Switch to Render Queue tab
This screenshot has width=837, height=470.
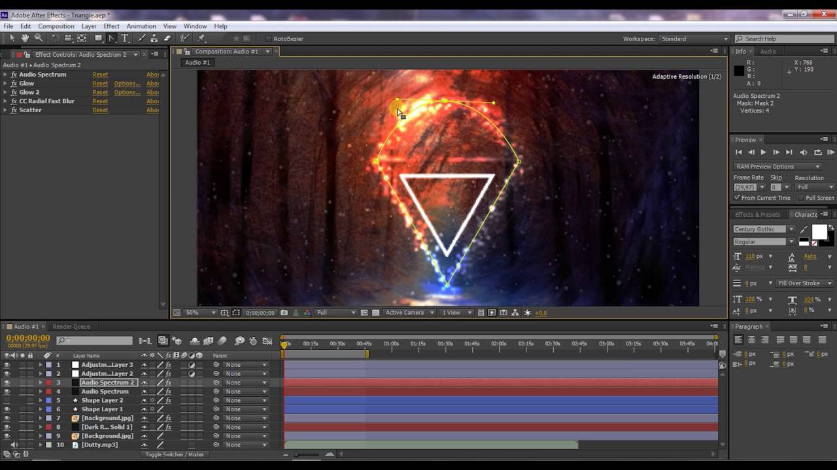click(x=71, y=326)
